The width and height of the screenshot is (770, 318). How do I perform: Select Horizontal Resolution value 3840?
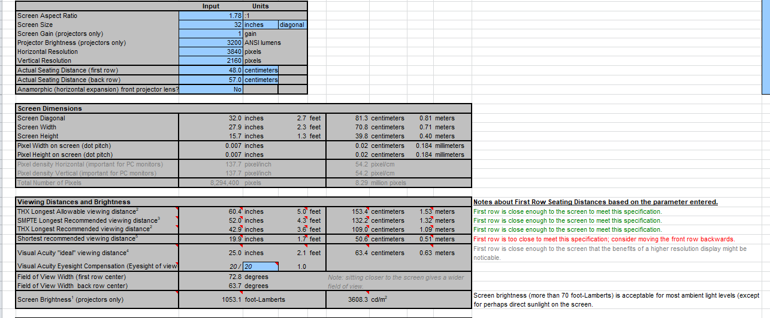tap(211, 52)
